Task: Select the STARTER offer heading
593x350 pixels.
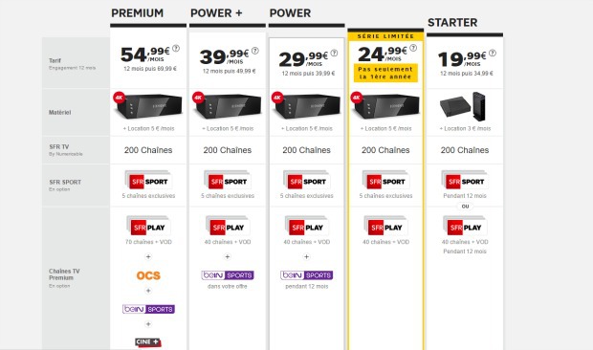Action: [452, 23]
